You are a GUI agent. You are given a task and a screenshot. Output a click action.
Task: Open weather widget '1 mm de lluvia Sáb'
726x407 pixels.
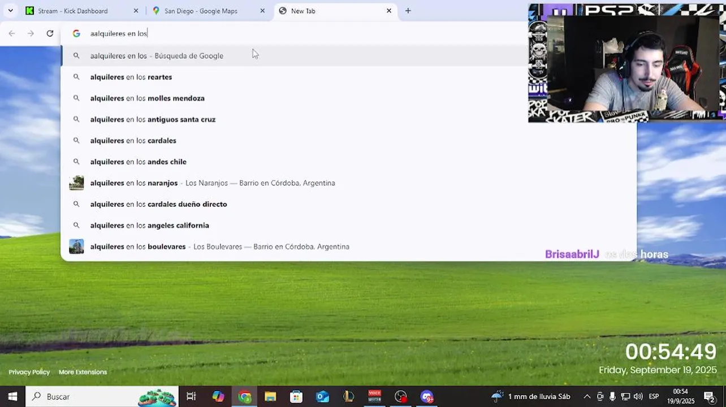click(x=531, y=396)
